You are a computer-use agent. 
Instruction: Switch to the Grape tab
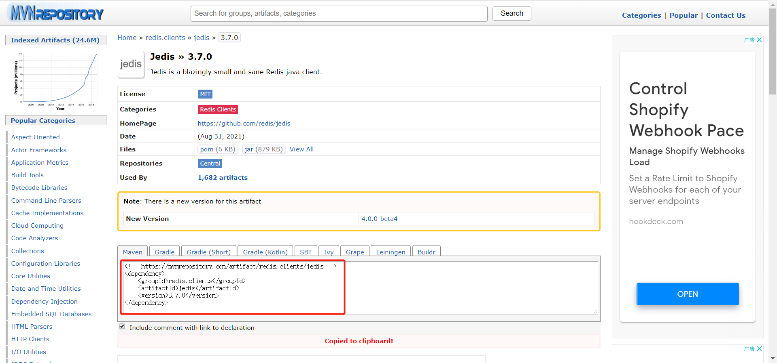pos(355,252)
